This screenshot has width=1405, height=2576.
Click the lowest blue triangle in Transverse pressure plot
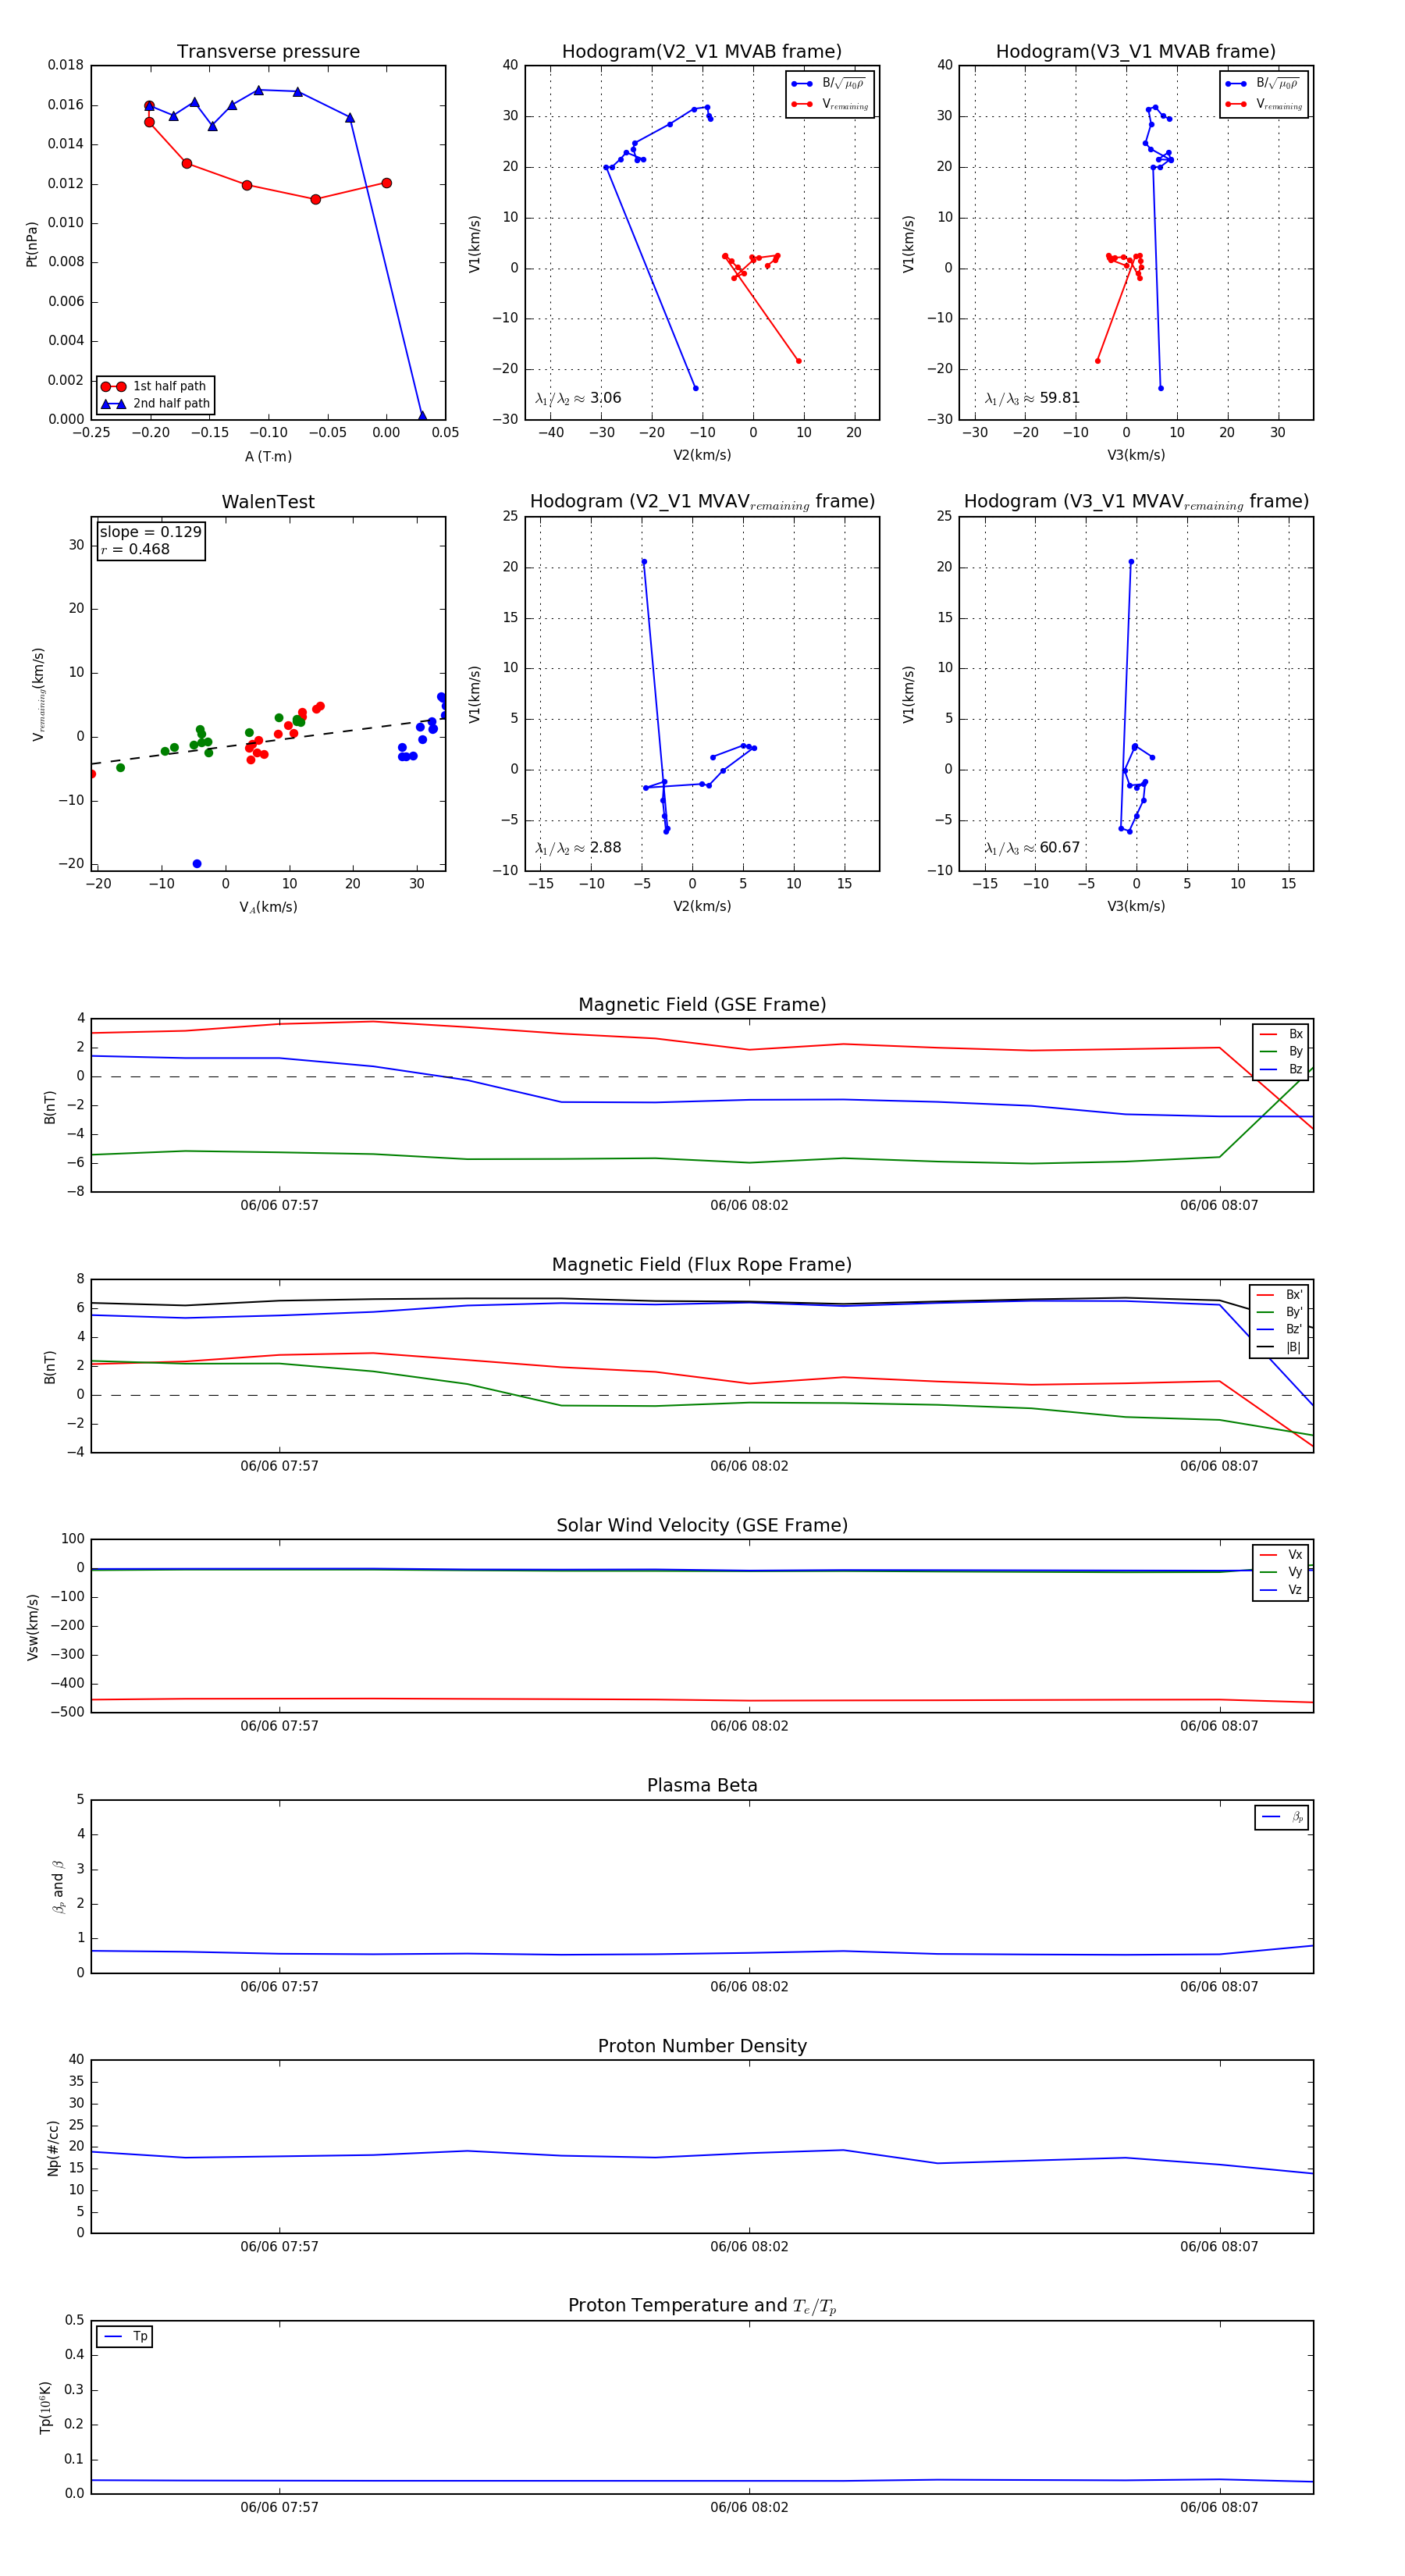point(422,416)
